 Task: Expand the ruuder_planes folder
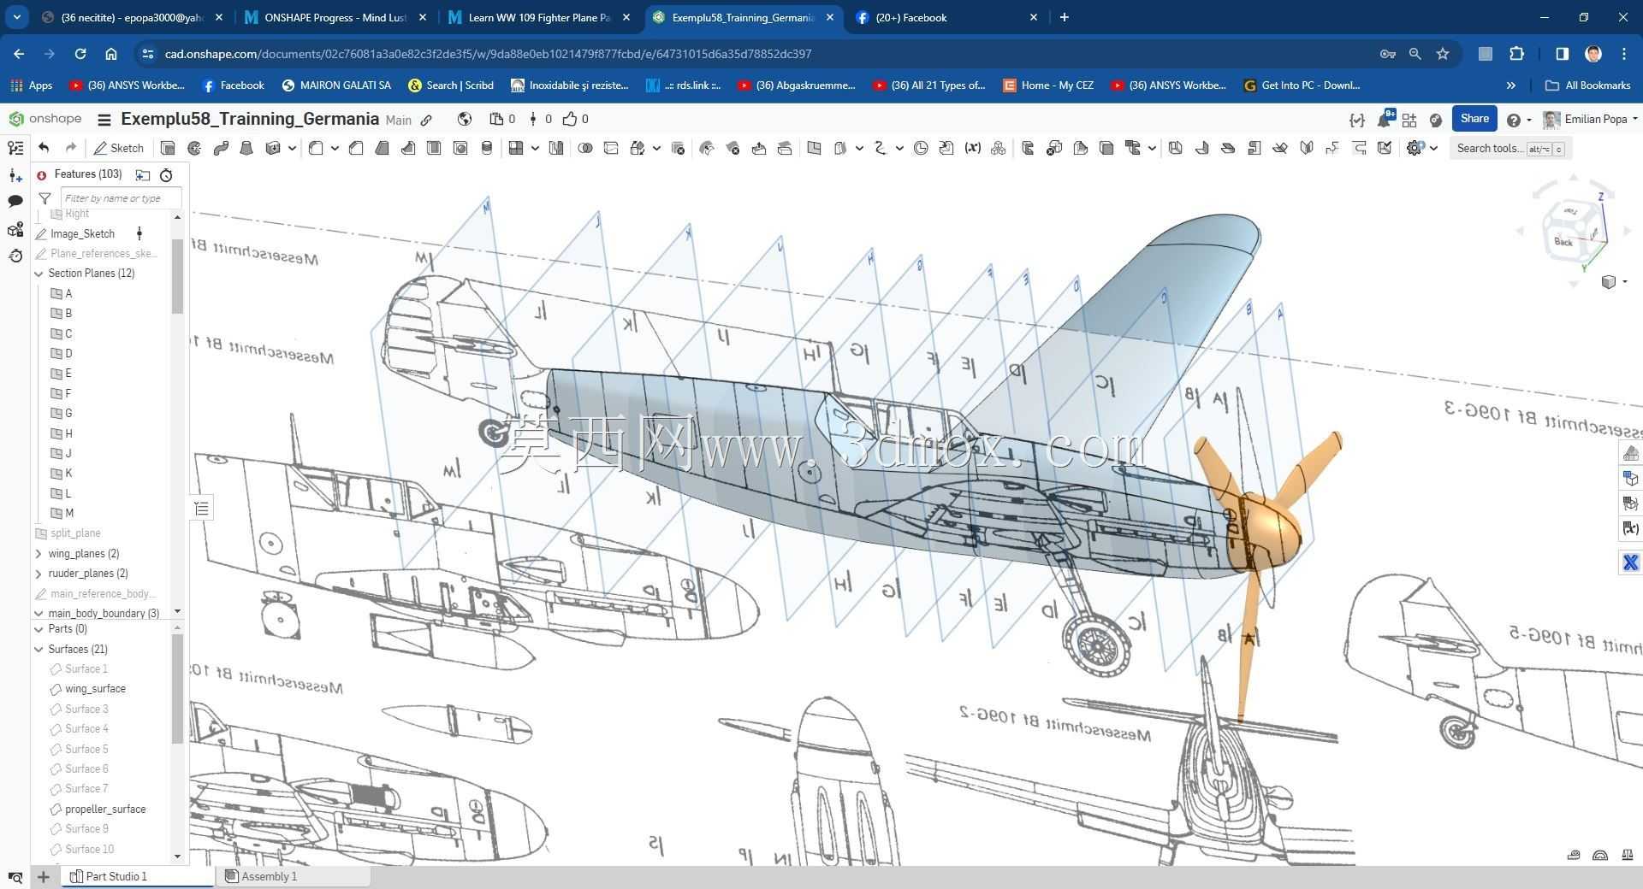[x=39, y=574]
